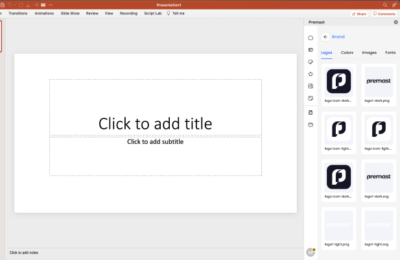The image size is (400, 260).
Task: Open the Script Lab ribbon tab
Action: tap(153, 13)
